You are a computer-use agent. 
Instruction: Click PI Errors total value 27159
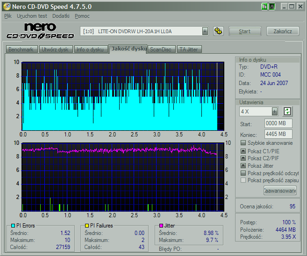click(x=63, y=247)
